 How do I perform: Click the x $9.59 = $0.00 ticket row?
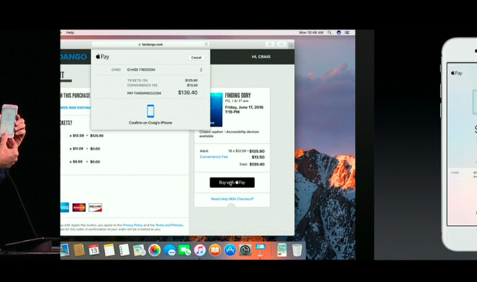[x=85, y=162]
